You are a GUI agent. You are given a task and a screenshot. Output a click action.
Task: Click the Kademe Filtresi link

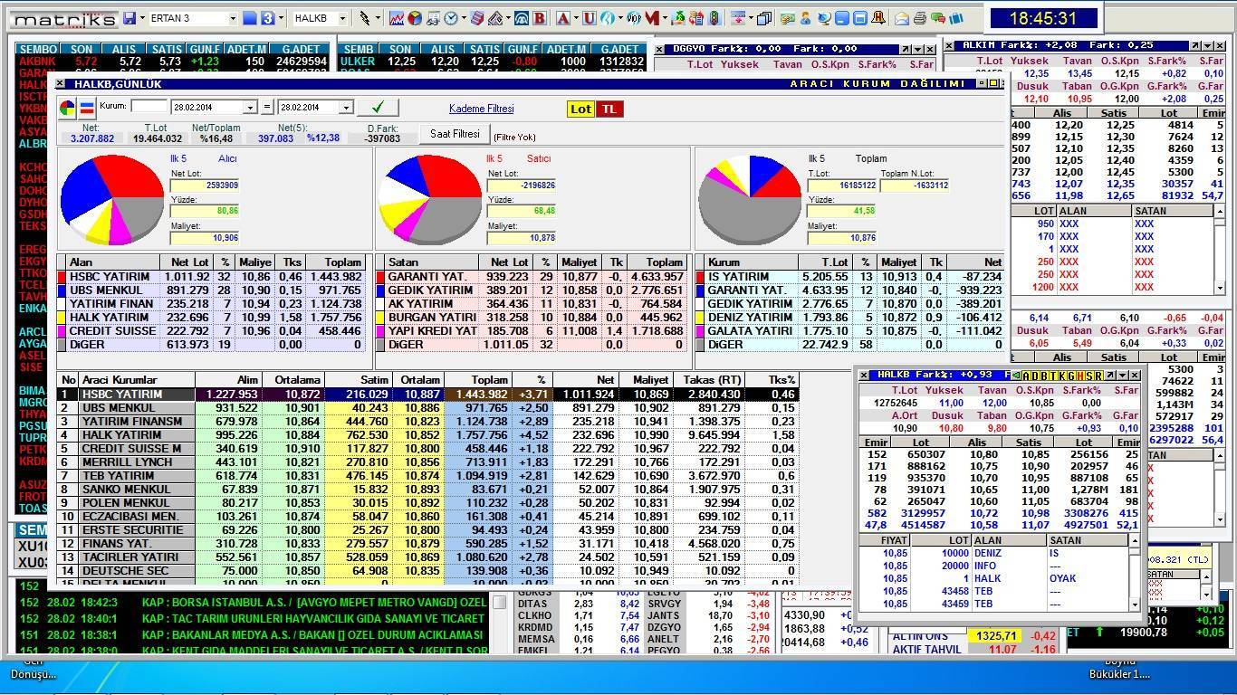pos(481,109)
